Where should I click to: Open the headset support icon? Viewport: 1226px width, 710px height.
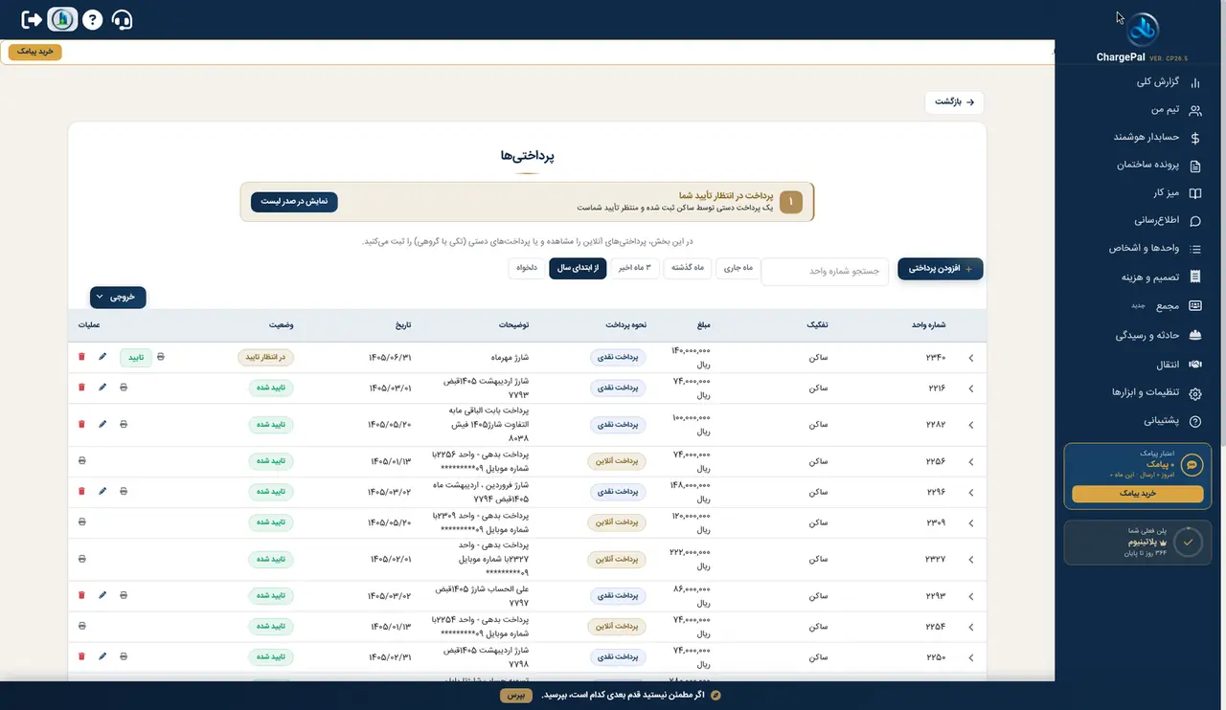click(122, 19)
